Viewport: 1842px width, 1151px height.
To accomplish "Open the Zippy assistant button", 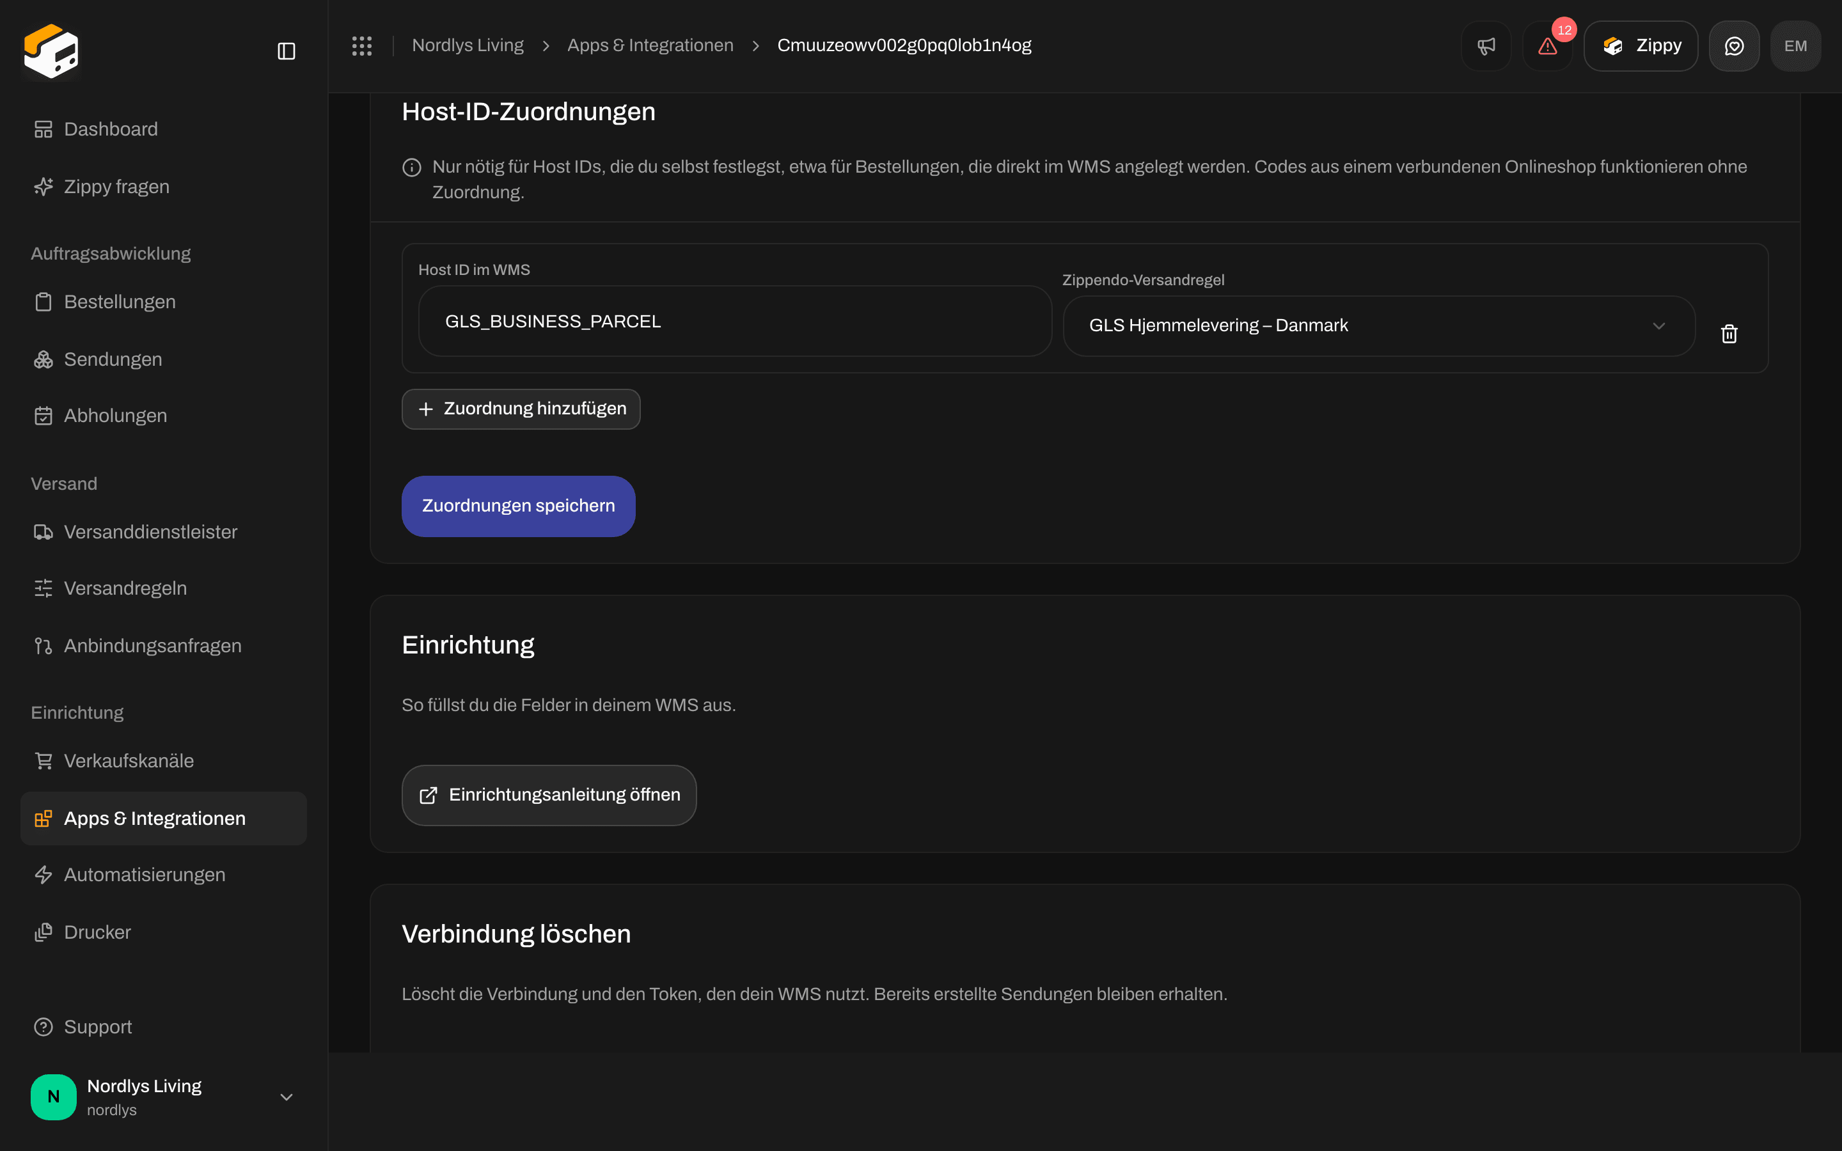I will (1641, 45).
